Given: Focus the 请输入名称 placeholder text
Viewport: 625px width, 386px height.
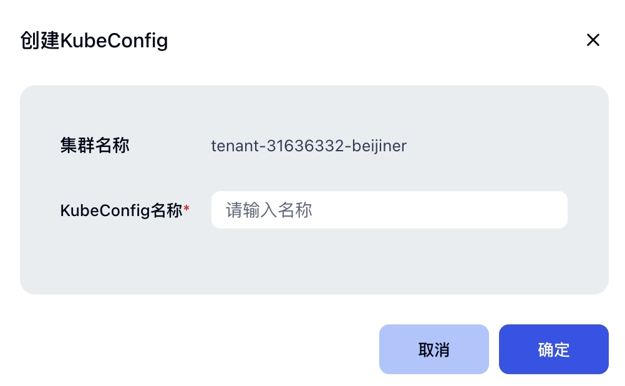Looking at the screenshot, I should [x=269, y=210].
